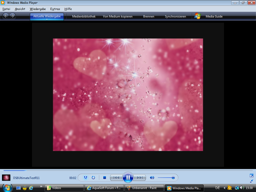Screen dimensions: 256x192
Task: Open the Wiedergabe menu
Action: pyautogui.click(x=38, y=9)
